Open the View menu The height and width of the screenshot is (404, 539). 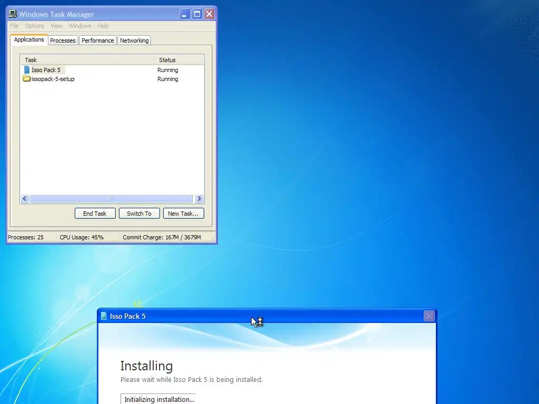click(x=56, y=26)
